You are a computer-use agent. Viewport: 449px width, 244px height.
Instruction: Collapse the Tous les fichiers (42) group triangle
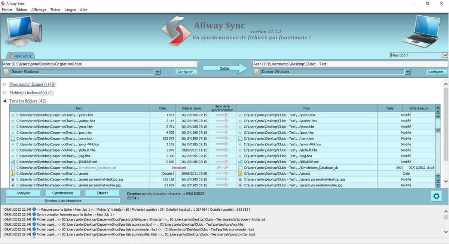pos(5,101)
